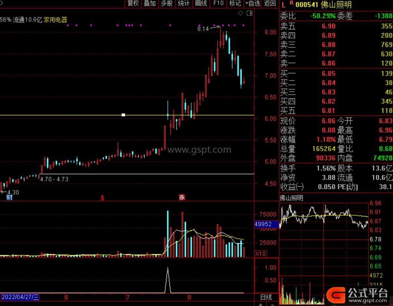Click the 4.70 - 4.73 gap label
The height and width of the screenshot is (306, 393).
coord(54,179)
